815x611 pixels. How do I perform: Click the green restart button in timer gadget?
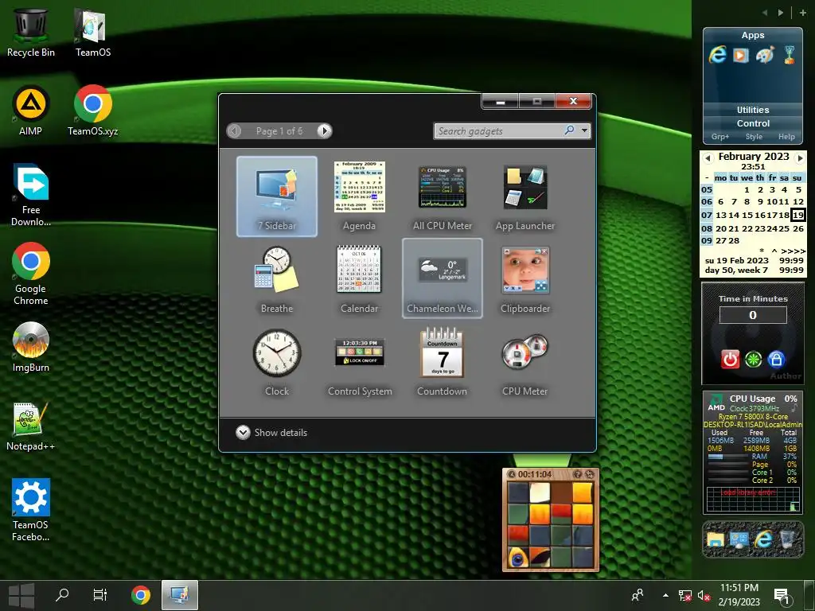pyautogui.click(x=753, y=359)
